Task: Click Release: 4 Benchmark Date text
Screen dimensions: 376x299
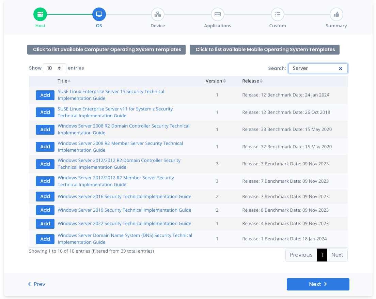Action: pyautogui.click(x=285, y=223)
